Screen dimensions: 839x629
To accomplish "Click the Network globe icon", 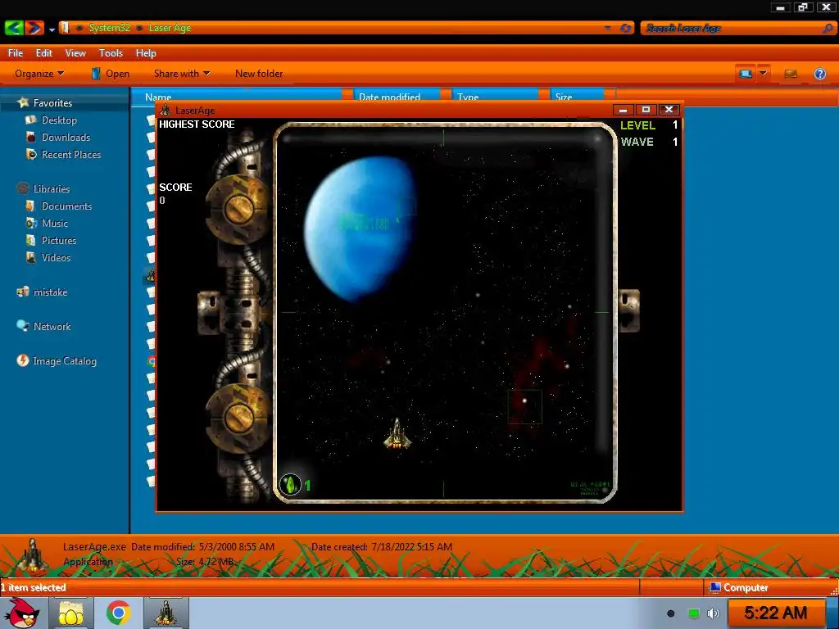I will 22,326.
